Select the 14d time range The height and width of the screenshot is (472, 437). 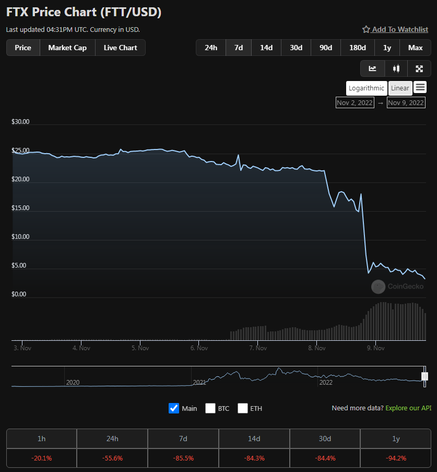(266, 48)
